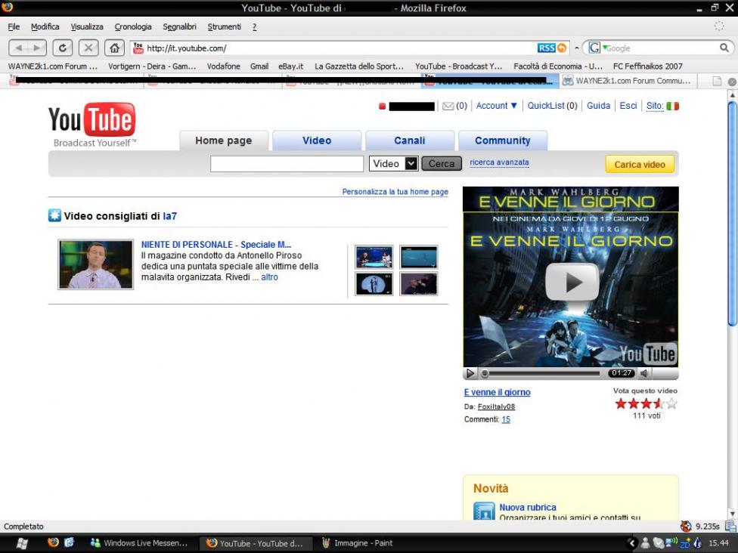Click the Italian flag site icon
The height and width of the screenshot is (553, 738).
tap(672, 107)
